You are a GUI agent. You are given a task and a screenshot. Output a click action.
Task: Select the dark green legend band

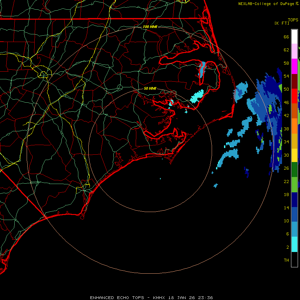pyautogui.click(x=294, y=170)
